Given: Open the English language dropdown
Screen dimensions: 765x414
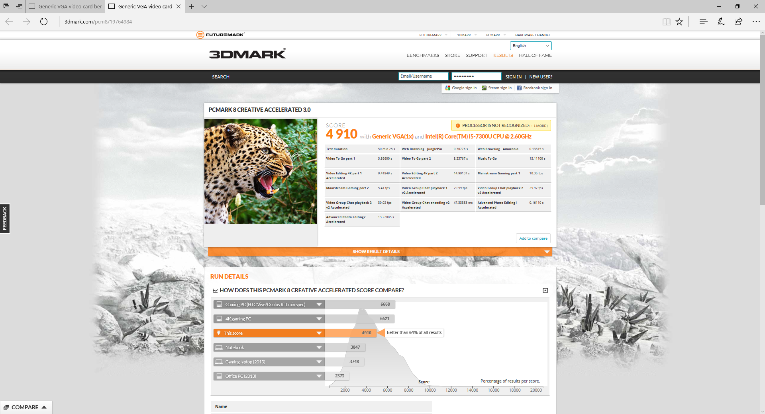Looking at the screenshot, I should [x=531, y=46].
